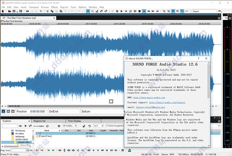This screenshot has height=156, width=232.
Task: Open the www.magix-audio.com link
Action: click(x=149, y=97)
